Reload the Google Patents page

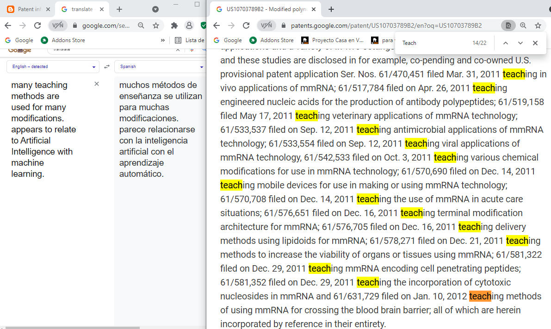pos(246,25)
